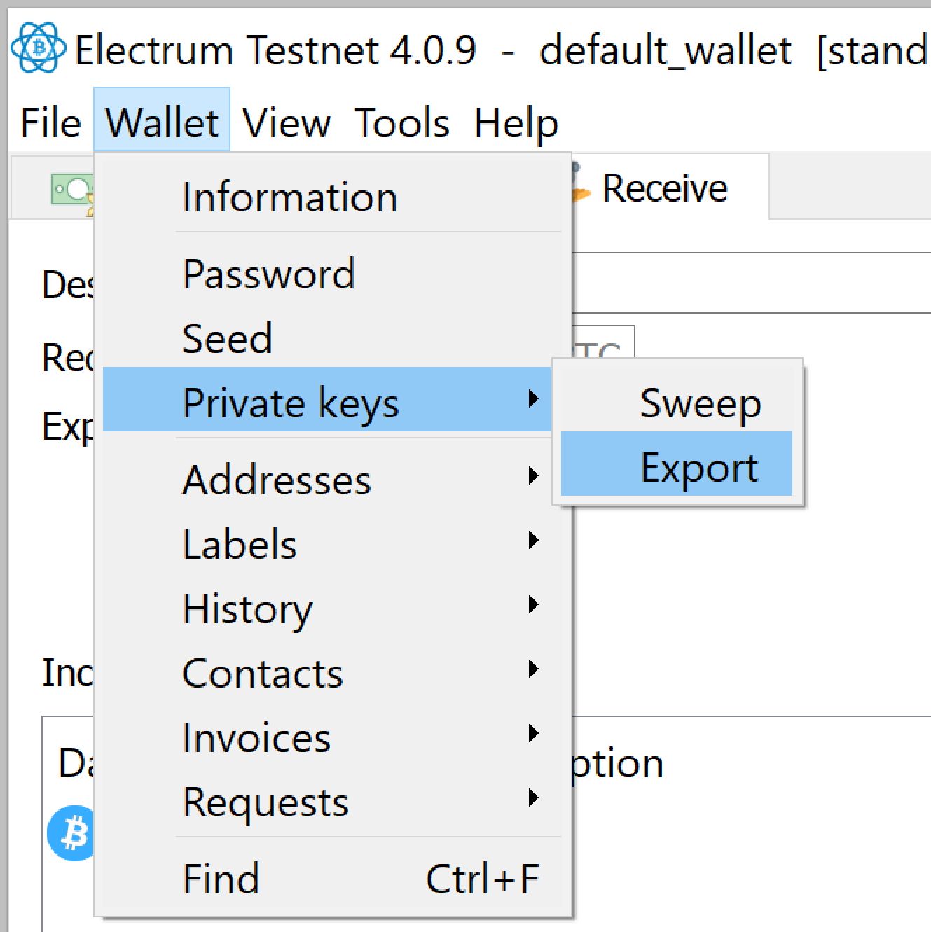Choose Sweep from the Private keys submenu
The image size is (931, 932).
677,403
